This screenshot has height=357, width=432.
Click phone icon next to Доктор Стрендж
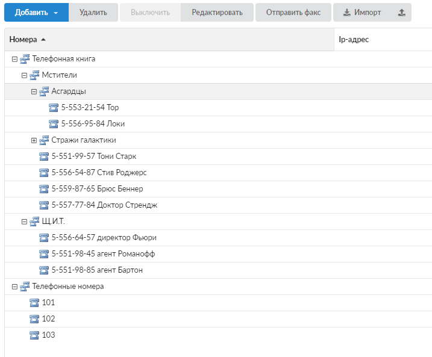[x=44, y=205]
